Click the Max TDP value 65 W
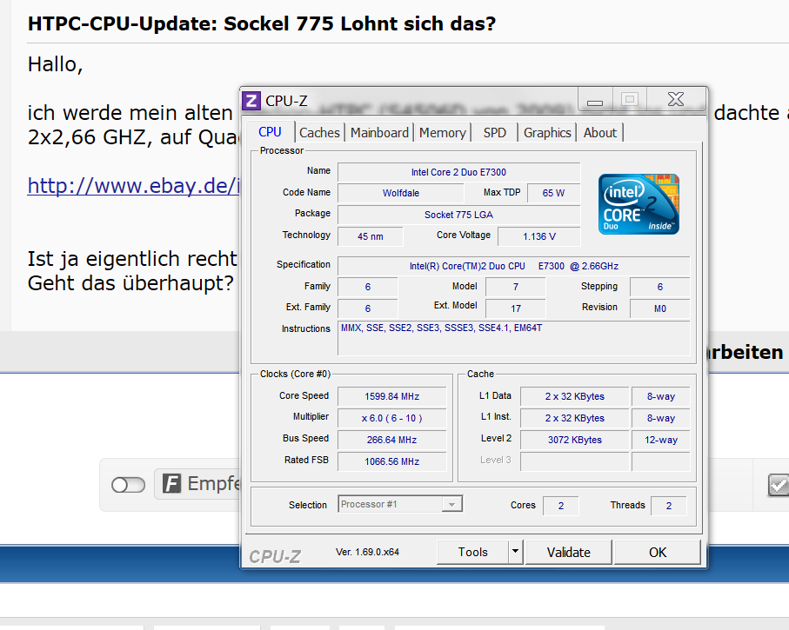The width and height of the screenshot is (789, 630). pyautogui.click(x=553, y=193)
